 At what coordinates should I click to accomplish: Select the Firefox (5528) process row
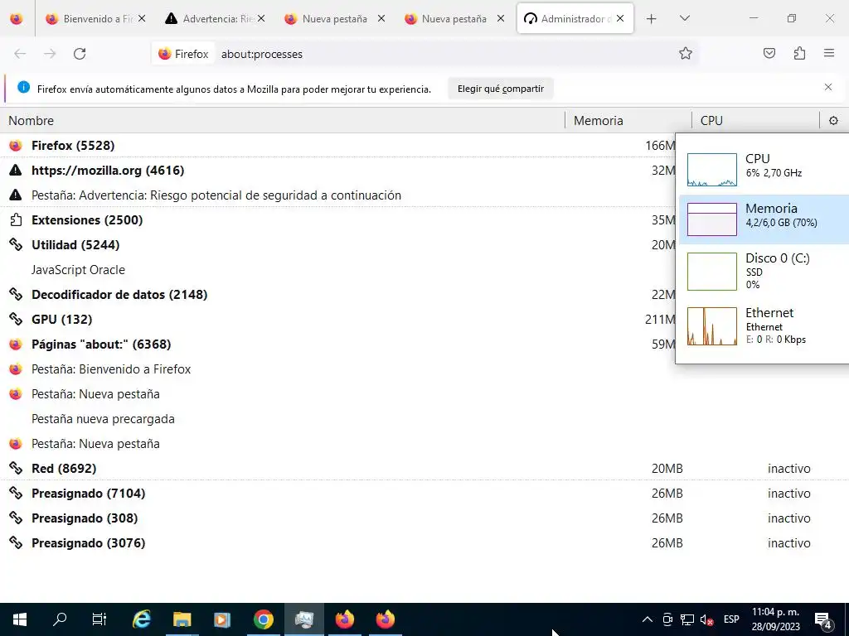338,146
